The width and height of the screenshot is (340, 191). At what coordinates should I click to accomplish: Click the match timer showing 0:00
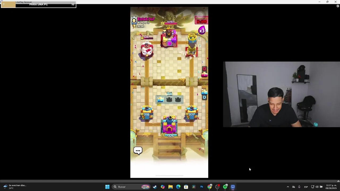(x=201, y=21)
